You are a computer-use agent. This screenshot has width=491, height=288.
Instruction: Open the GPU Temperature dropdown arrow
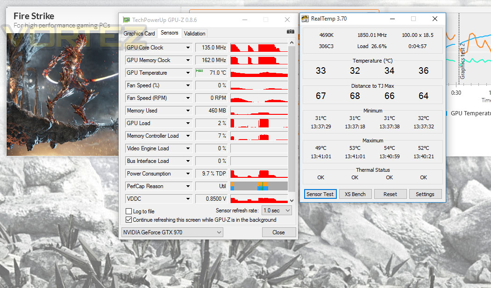point(188,73)
